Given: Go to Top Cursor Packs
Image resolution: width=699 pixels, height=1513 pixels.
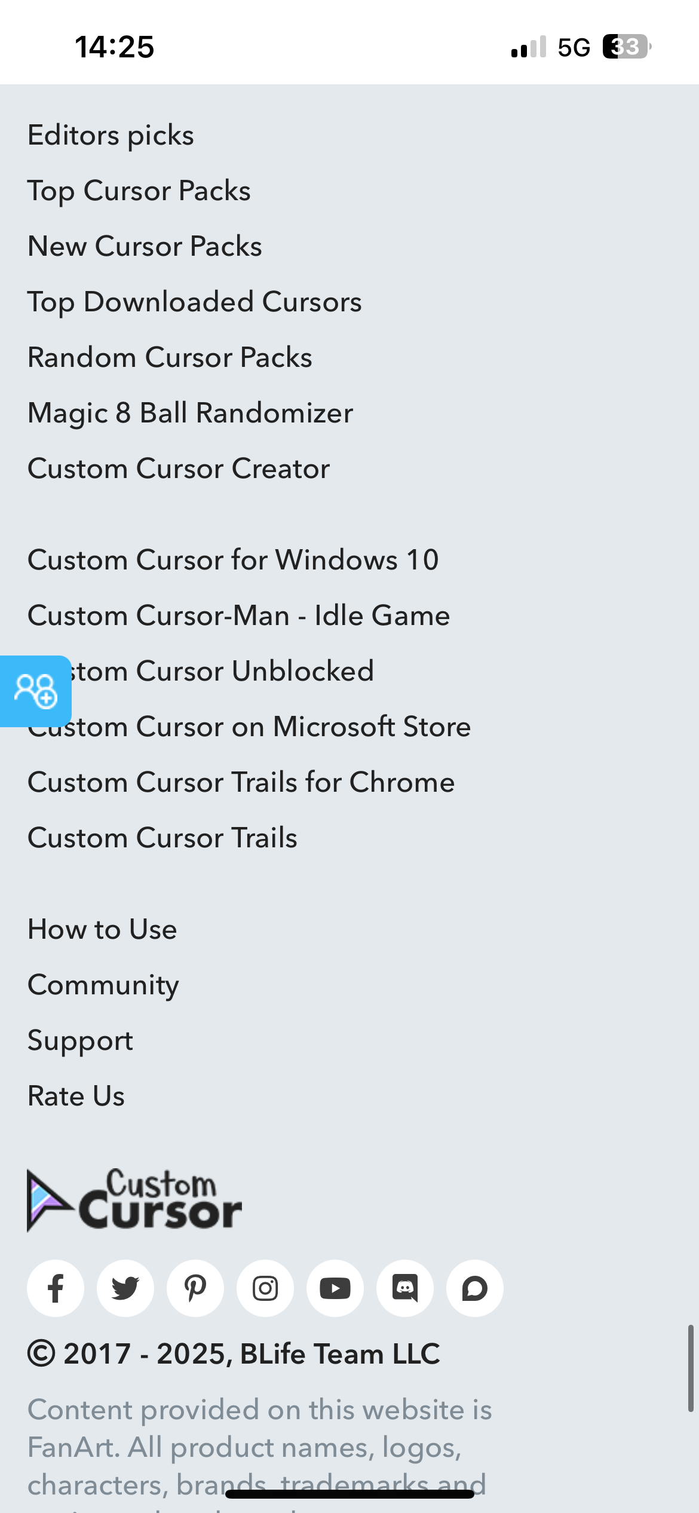Looking at the screenshot, I should pos(139,191).
